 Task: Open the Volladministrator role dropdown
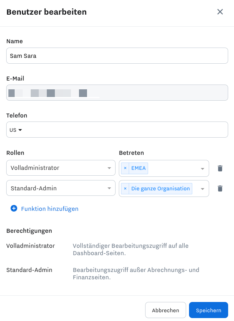click(x=61, y=168)
